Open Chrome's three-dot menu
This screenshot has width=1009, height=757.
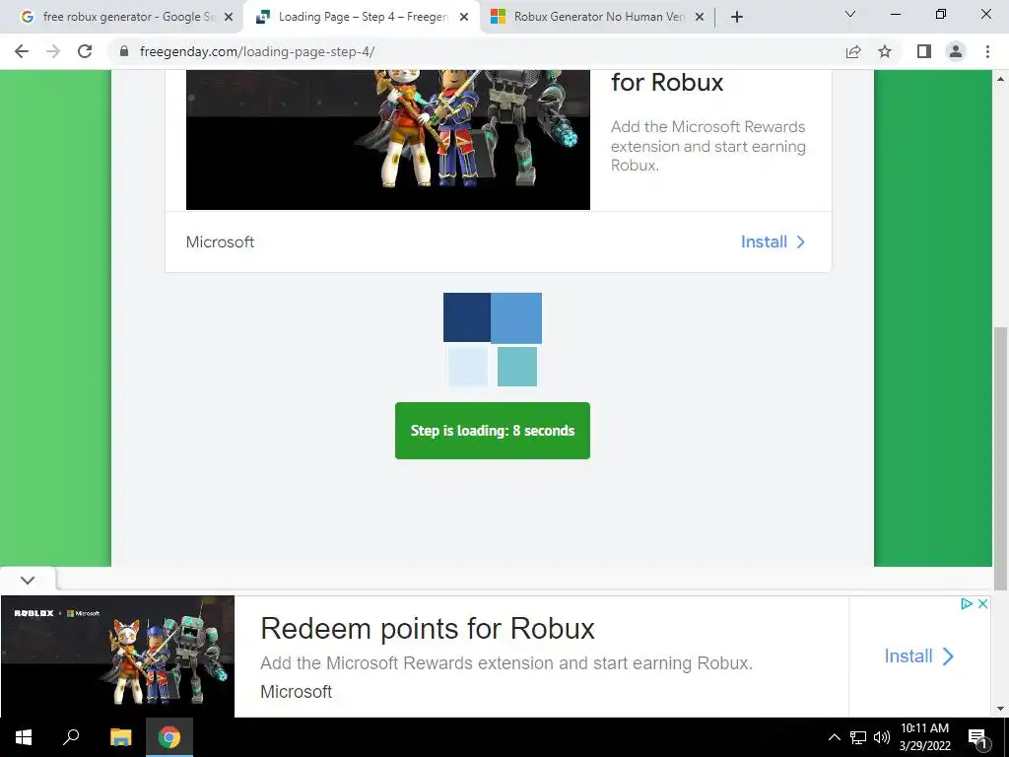click(987, 51)
